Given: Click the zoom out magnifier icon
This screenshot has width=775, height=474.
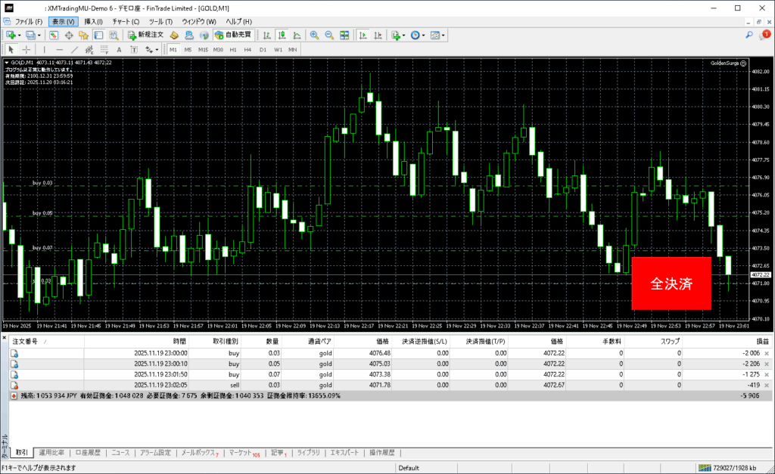Looking at the screenshot, I should point(329,35).
